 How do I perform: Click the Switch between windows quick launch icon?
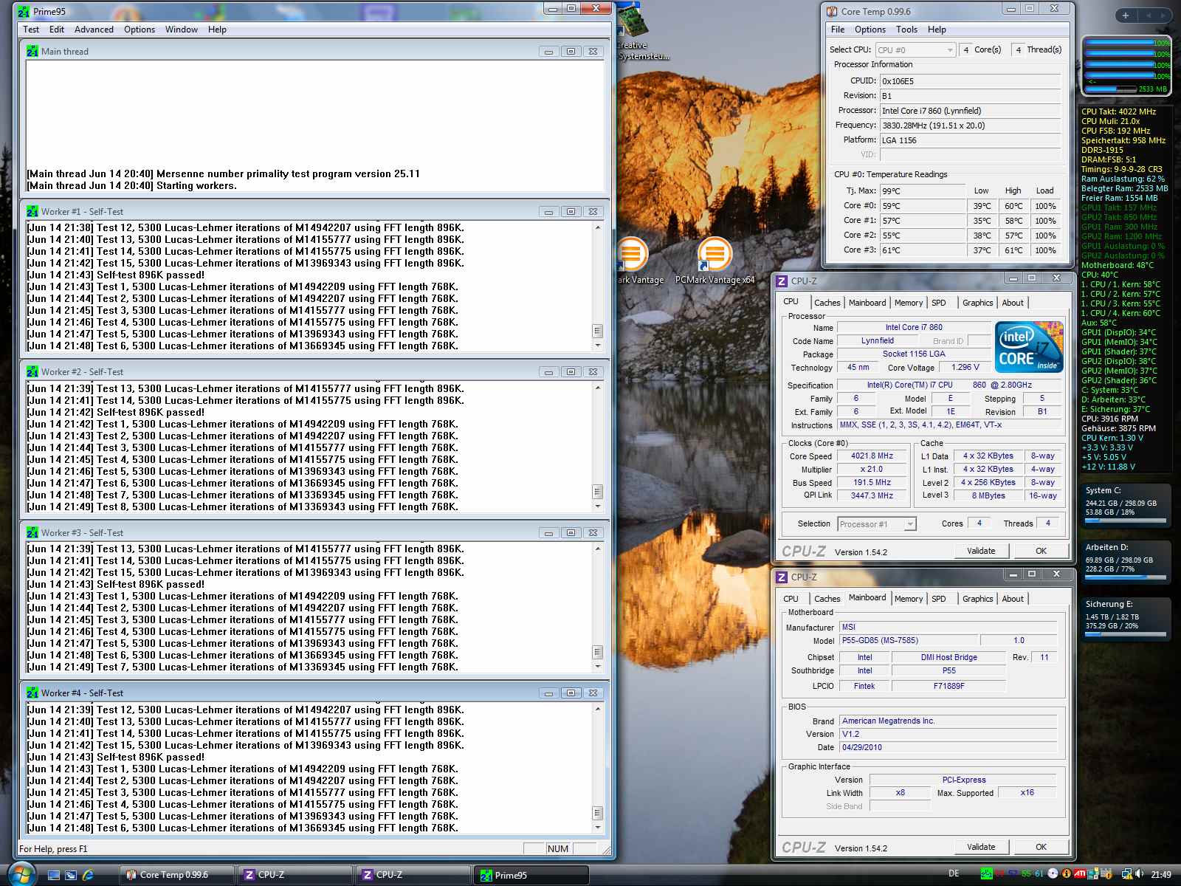point(71,875)
